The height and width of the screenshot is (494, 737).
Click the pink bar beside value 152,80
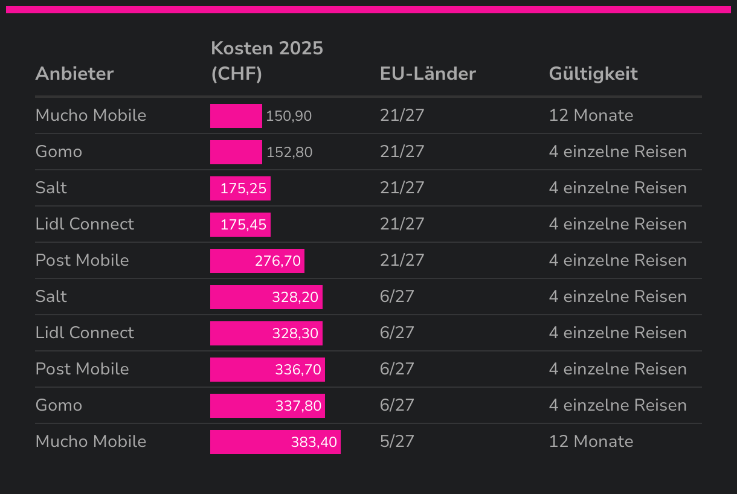pos(236,152)
